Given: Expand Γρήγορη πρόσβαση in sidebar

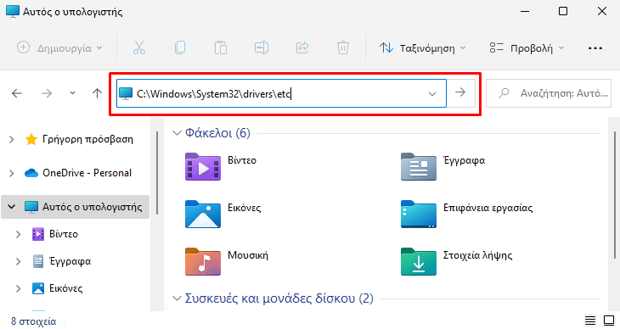Looking at the screenshot, I should [x=12, y=139].
